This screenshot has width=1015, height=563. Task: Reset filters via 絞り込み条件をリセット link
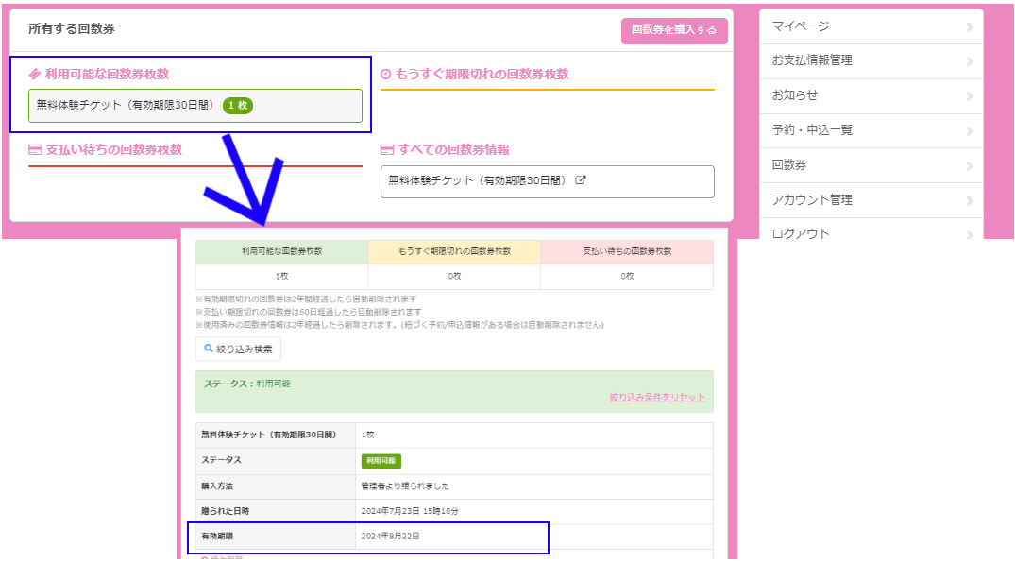tap(656, 397)
